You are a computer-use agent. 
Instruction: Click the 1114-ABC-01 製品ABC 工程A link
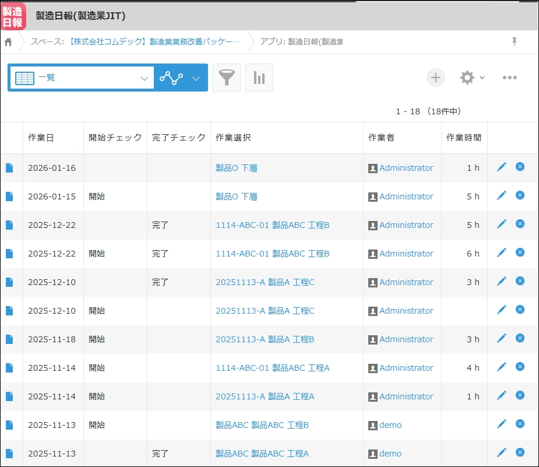click(272, 368)
